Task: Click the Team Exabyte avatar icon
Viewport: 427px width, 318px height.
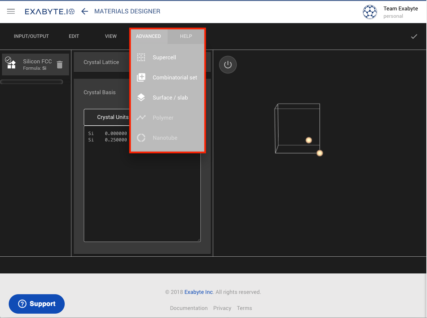Action: click(x=370, y=12)
